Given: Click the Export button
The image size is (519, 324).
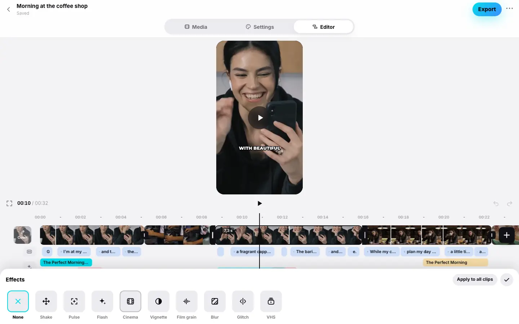Looking at the screenshot, I should pyautogui.click(x=487, y=9).
